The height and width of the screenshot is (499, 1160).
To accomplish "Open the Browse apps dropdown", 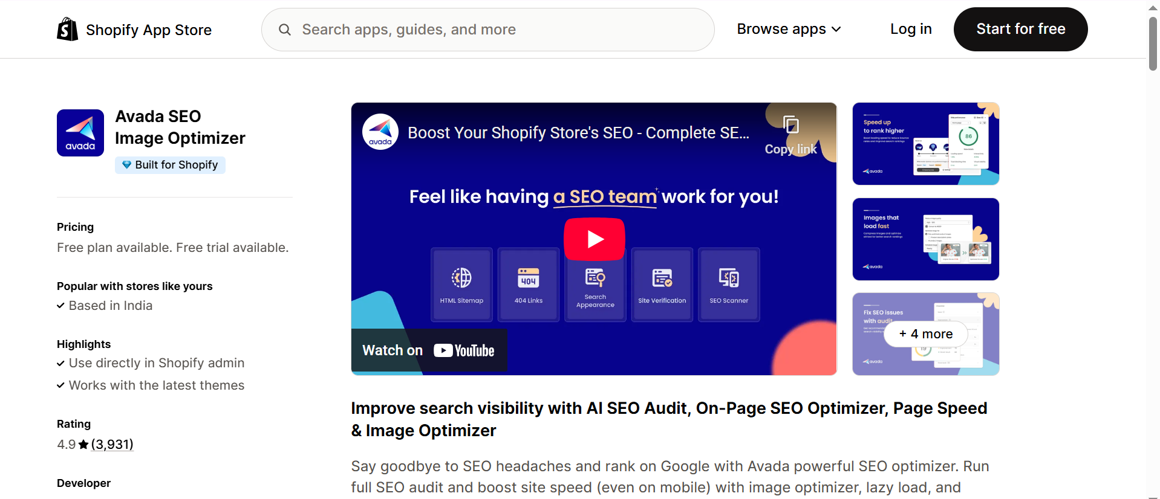I will tap(789, 28).
